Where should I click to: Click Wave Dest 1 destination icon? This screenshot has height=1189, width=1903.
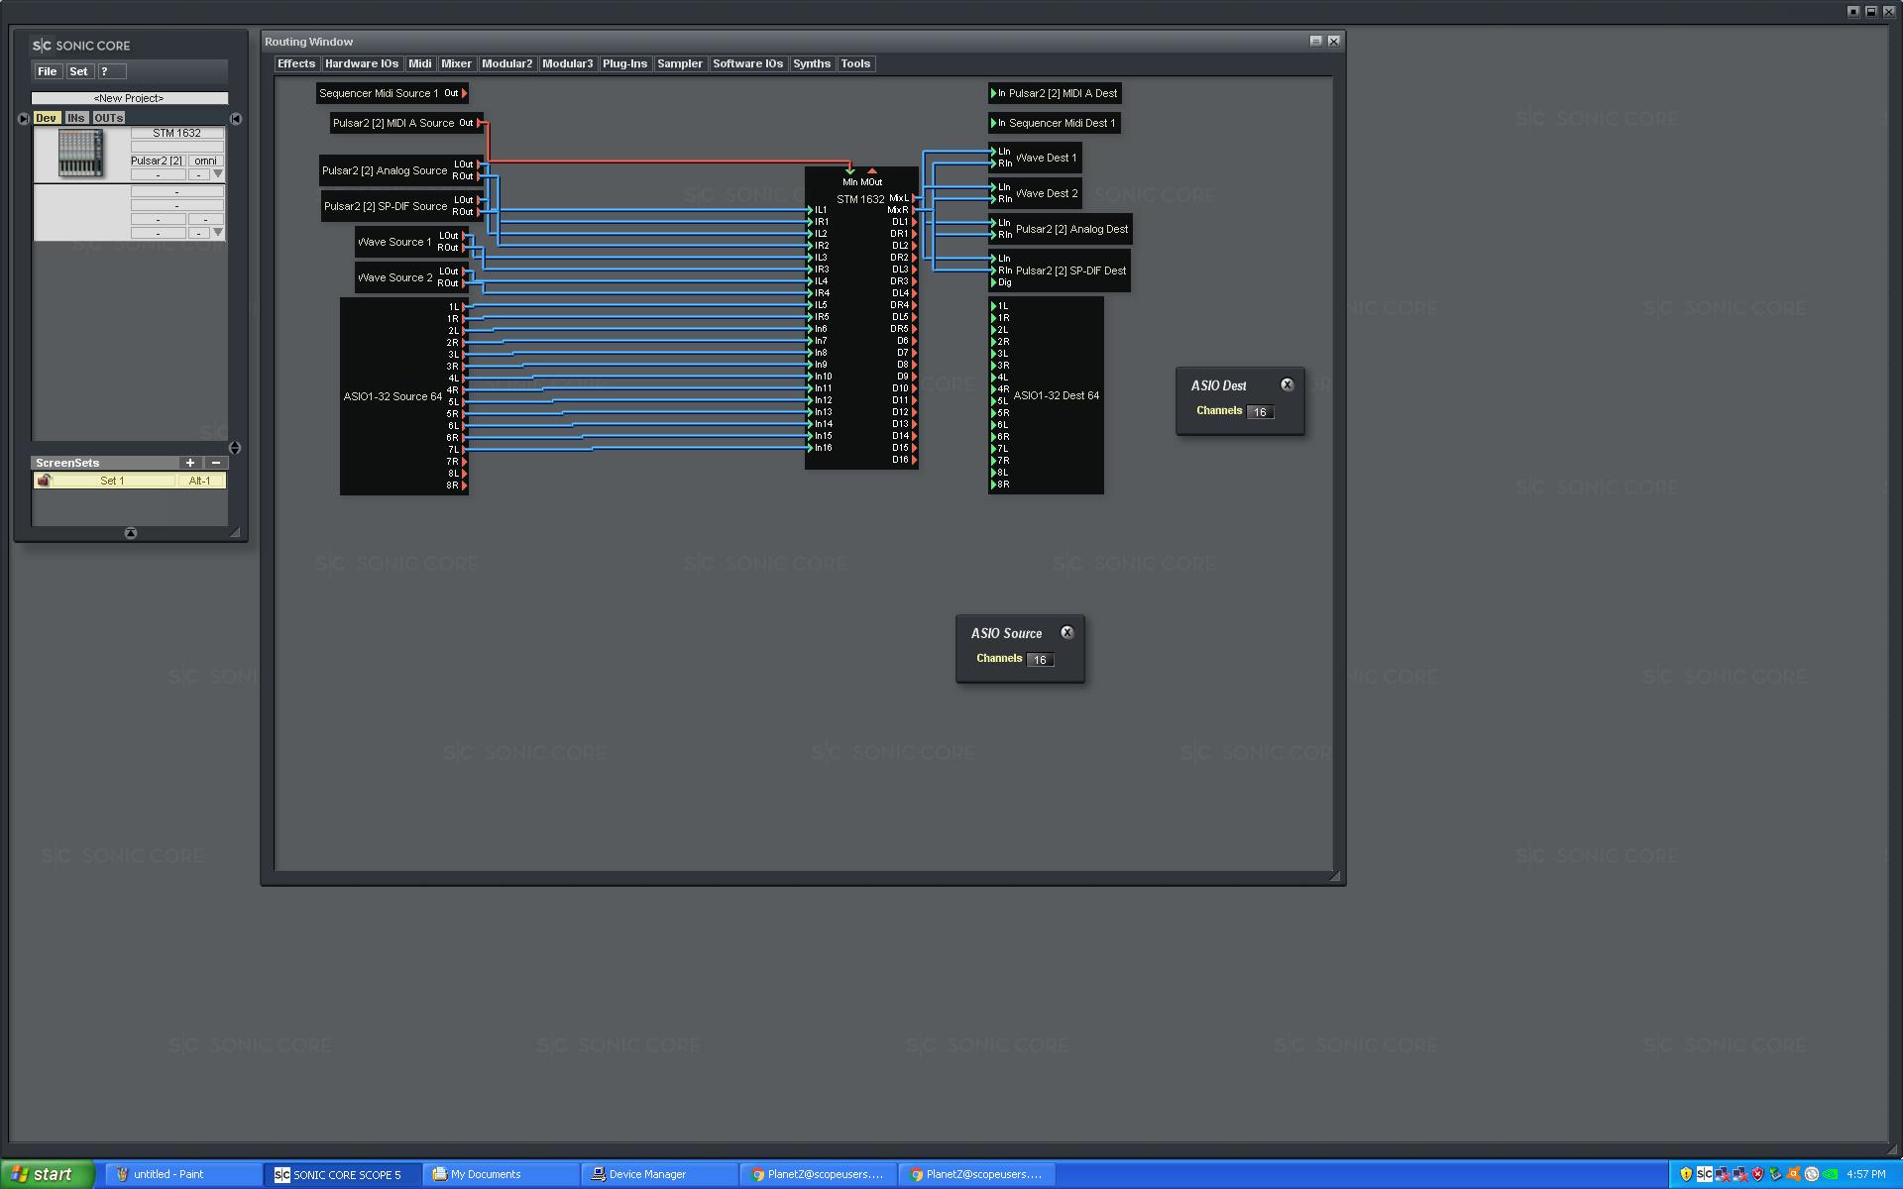click(1044, 158)
